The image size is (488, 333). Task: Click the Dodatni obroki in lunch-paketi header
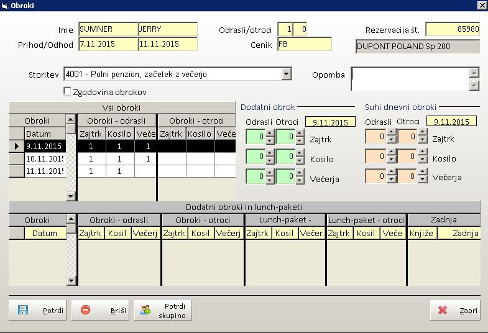(x=244, y=207)
